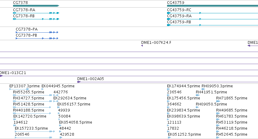Image resolution: width=258 pixels, height=139 pixels.
Task: Click the CG43759 gene bar
Action: [x=213, y=6]
